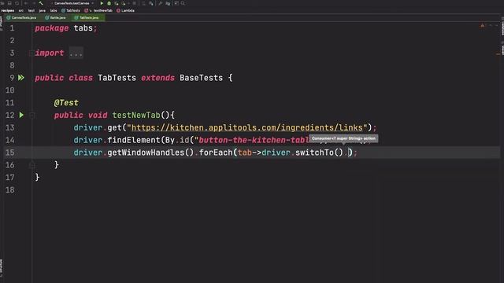
Task: Click the test breadcrumb
Action: pos(31,10)
